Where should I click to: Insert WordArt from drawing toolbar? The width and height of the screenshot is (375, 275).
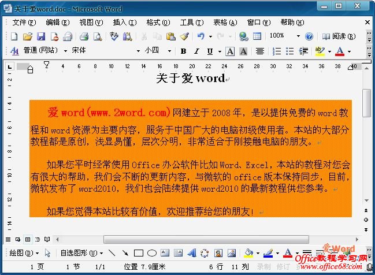192,253
